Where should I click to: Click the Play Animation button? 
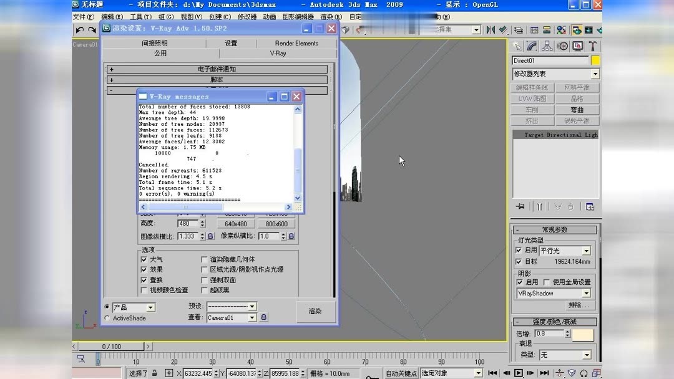coord(519,373)
